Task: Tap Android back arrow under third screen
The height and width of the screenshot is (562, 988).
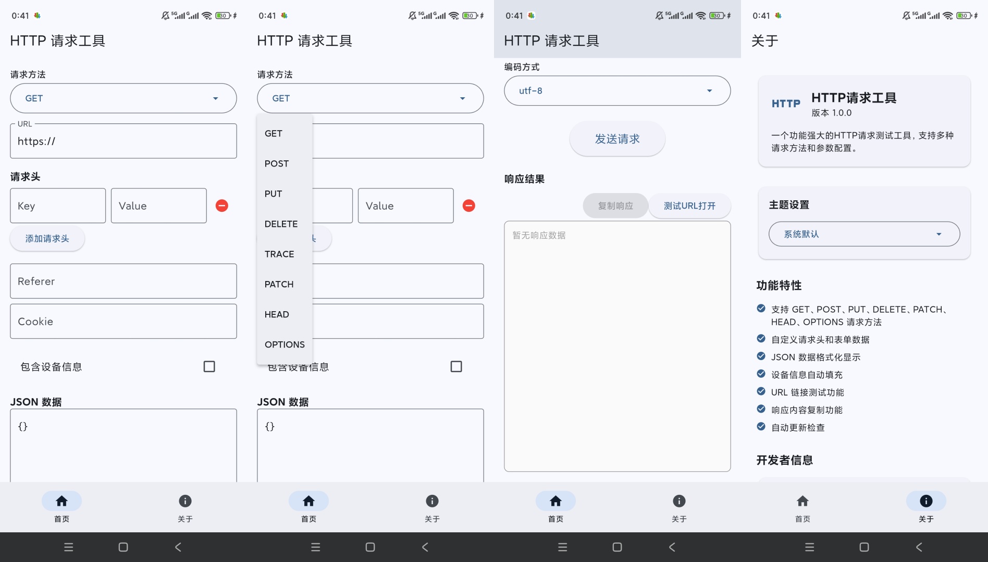Action: [672, 547]
